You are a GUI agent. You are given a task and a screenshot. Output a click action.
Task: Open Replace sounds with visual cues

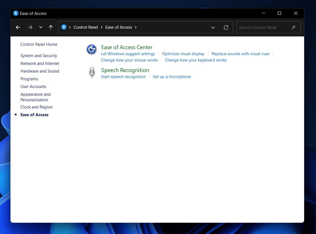pyautogui.click(x=240, y=54)
